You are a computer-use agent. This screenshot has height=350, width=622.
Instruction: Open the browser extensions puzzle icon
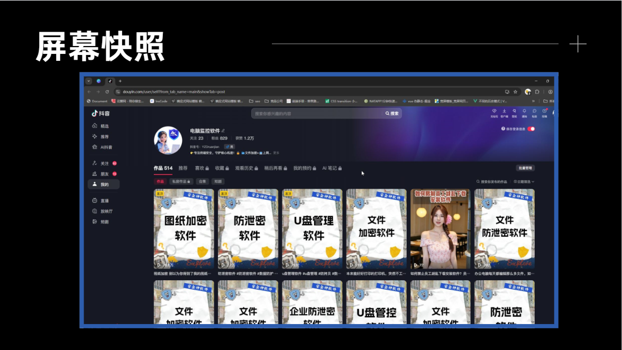pyautogui.click(x=537, y=91)
